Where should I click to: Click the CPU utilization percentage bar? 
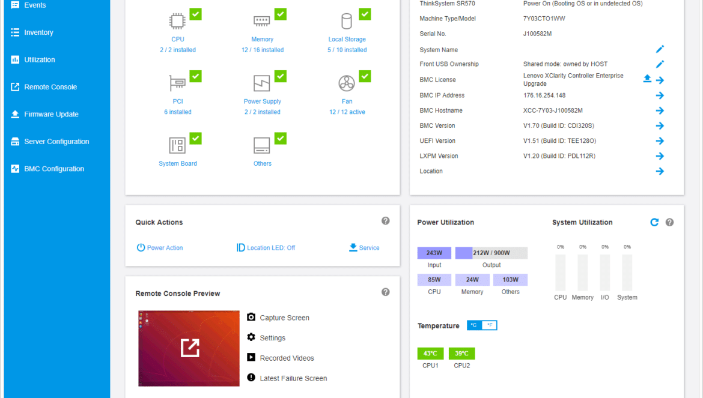point(561,273)
